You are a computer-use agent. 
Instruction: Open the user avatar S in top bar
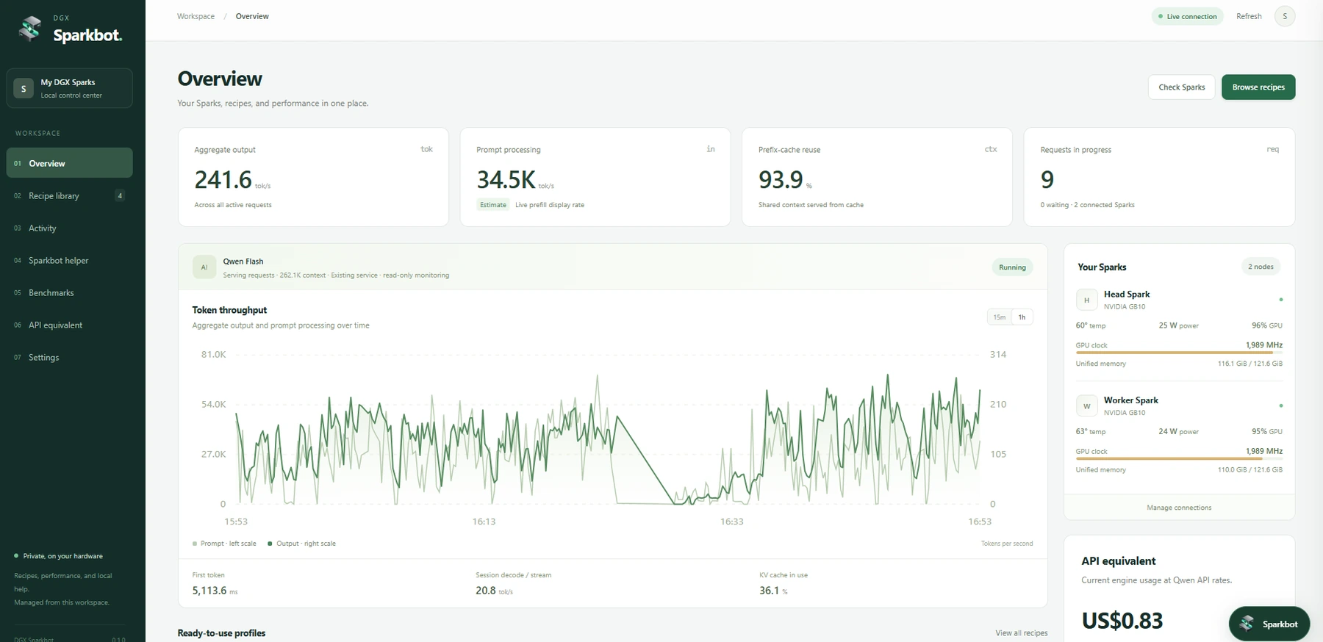[x=1285, y=16]
